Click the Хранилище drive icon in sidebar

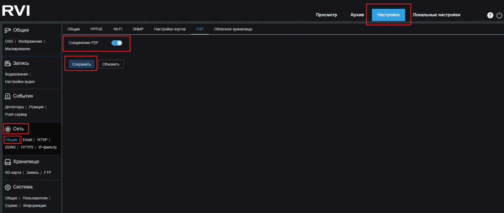click(7, 162)
